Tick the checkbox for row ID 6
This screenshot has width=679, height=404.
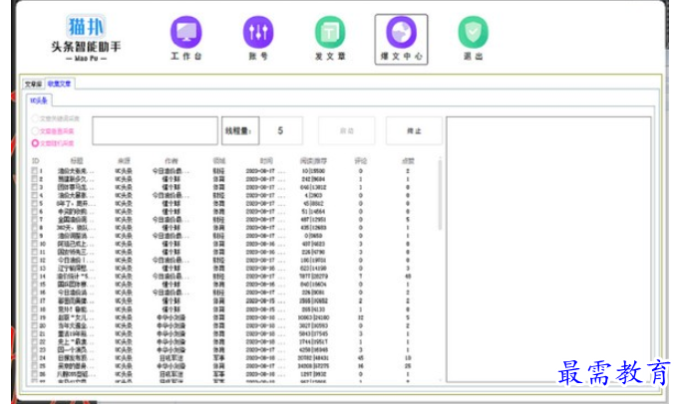(x=35, y=212)
